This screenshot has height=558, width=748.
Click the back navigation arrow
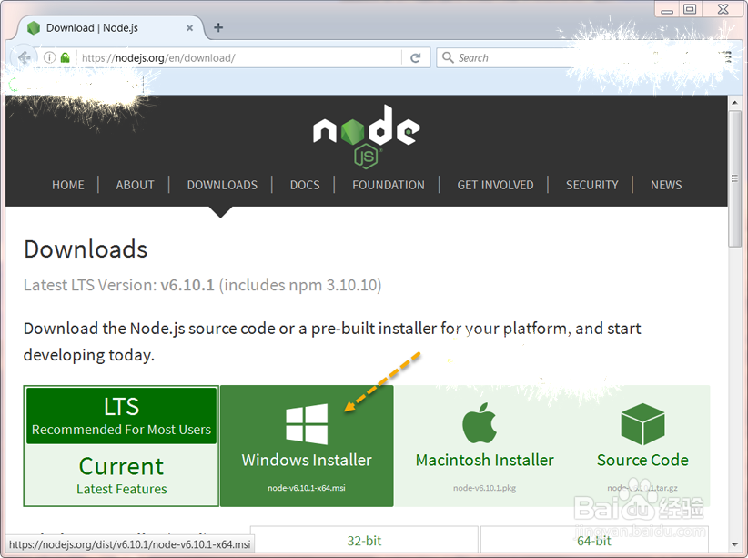tap(24, 57)
